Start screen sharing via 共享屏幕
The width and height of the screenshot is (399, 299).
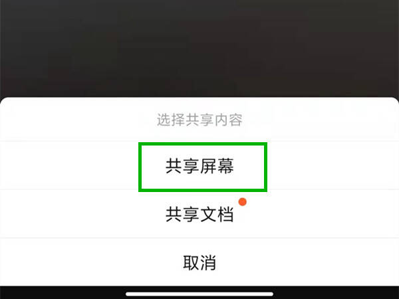199,165
